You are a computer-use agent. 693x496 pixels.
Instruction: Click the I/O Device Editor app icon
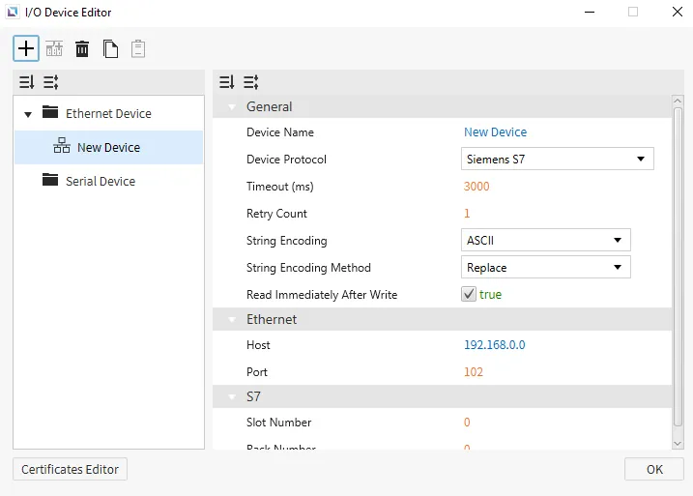click(x=13, y=12)
